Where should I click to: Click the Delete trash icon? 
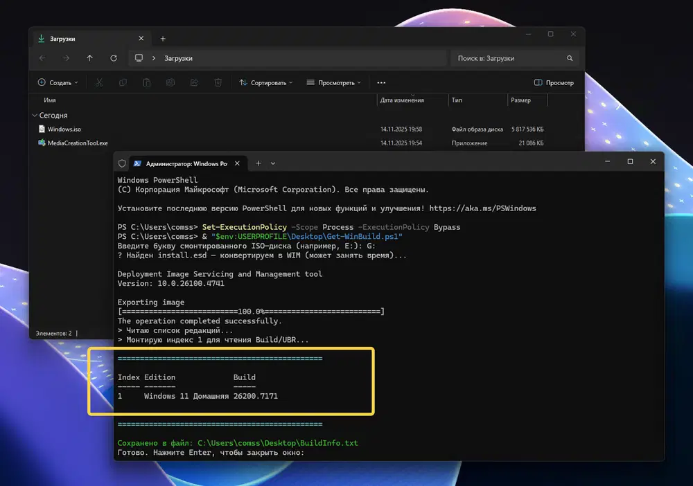(x=218, y=82)
